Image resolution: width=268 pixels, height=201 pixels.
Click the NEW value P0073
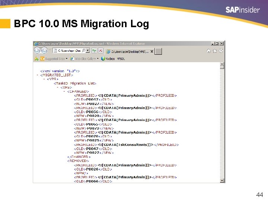pyautogui.click(x=93, y=128)
